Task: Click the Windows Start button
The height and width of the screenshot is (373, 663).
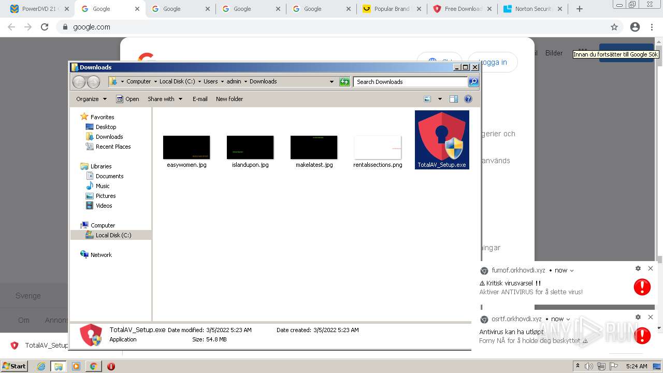Action: (x=14, y=366)
